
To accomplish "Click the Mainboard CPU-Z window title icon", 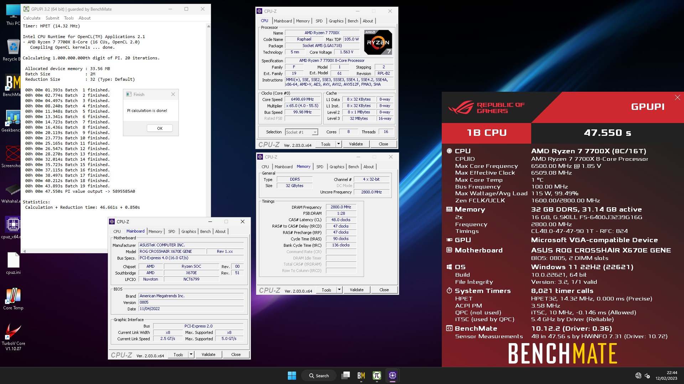I will (112, 222).
